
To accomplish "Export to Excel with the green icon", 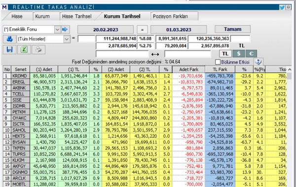I will coord(24,49).
